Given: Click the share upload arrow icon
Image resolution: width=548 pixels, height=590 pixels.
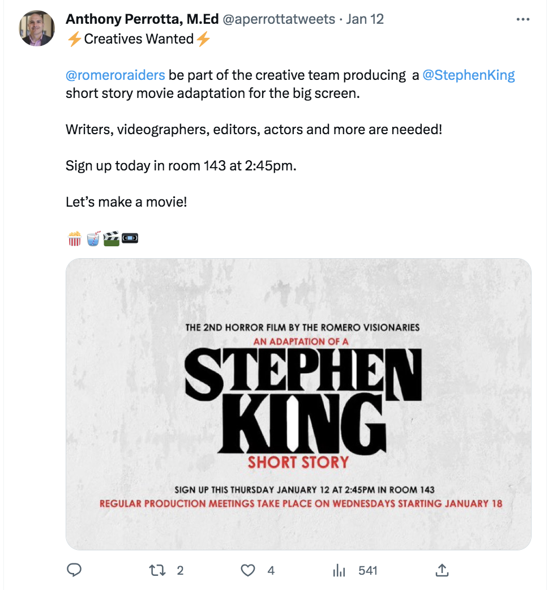Looking at the screenshot, I should (x=443, y=570).
